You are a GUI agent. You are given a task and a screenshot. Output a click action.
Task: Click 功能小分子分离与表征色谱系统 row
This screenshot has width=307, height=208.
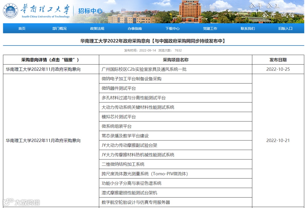coord(176,183)
